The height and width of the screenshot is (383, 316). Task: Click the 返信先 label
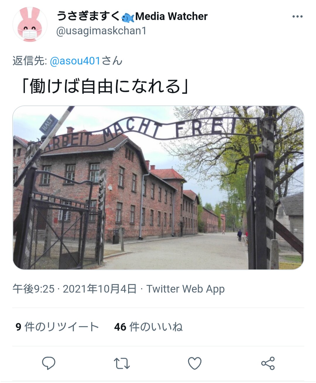point(30,61)
